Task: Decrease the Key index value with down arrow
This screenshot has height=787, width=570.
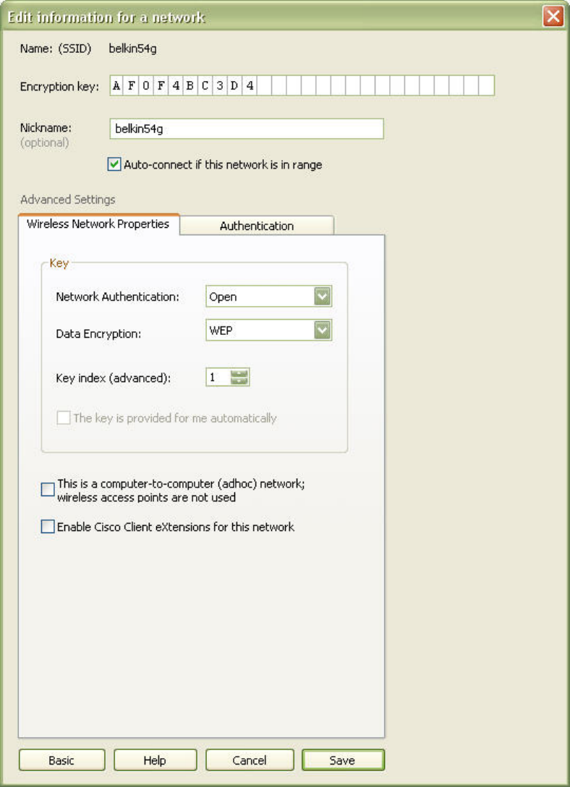Action: tap(239, 381)
